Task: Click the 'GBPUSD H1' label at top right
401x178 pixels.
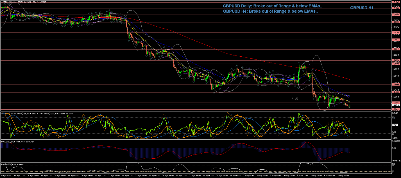Action: (361, 8)
